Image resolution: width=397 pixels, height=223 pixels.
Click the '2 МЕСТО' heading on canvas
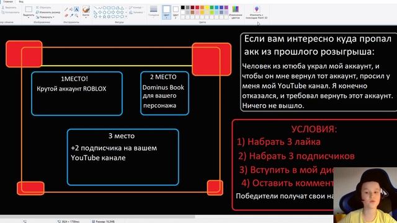[163, 77]
